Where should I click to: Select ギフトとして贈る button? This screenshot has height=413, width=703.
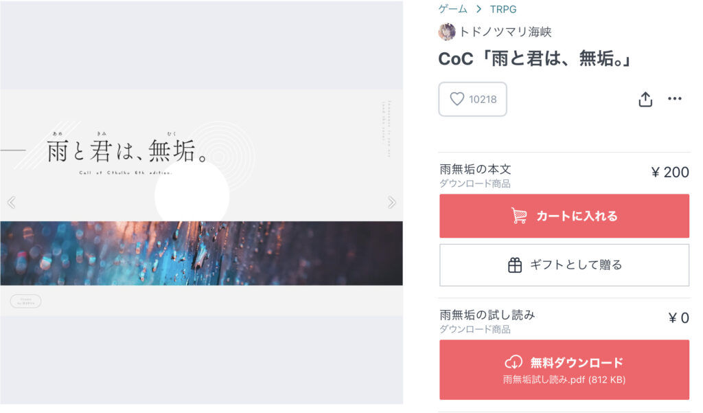[564, 265]
